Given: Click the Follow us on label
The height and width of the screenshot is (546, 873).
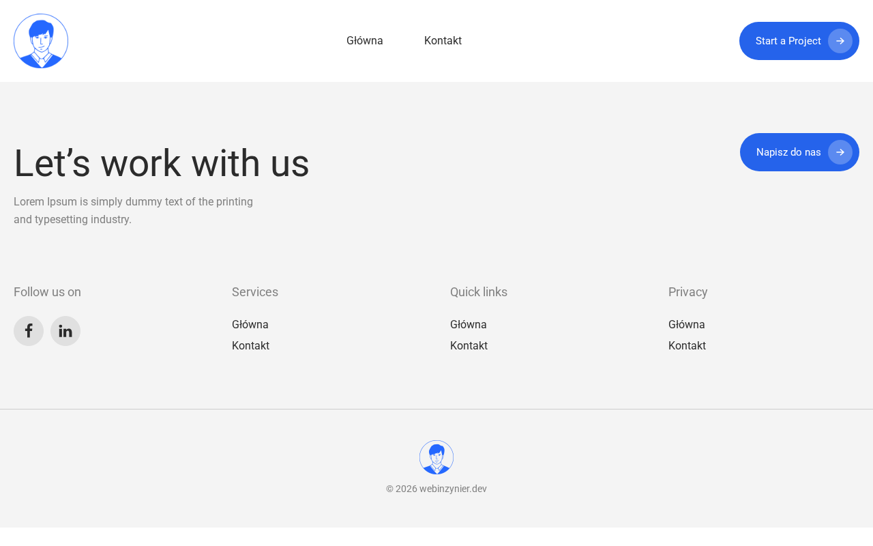Looking at the screenshot, I should [x=47, y=292].
